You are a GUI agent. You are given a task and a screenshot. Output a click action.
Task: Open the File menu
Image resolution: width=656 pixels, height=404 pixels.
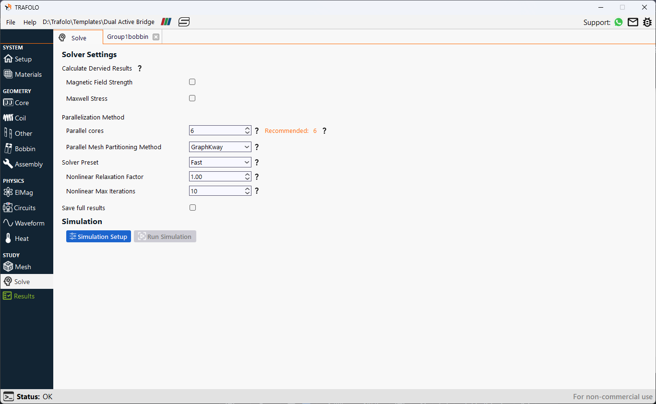10,22
